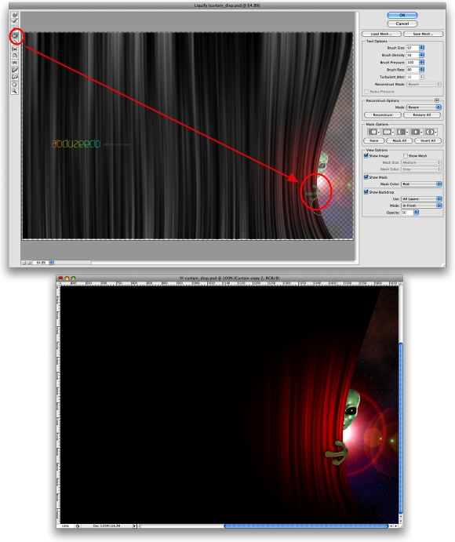Toggle the Show Image checkbox

(x=366, y=155)
